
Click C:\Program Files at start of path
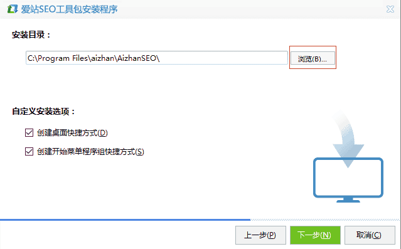tap(58, 58)
